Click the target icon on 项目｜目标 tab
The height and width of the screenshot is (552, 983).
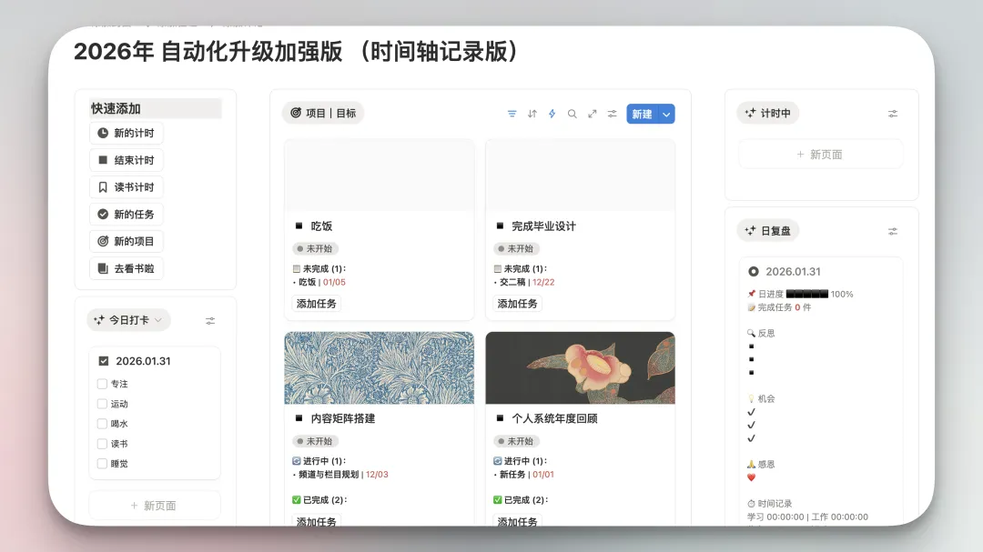296,113
